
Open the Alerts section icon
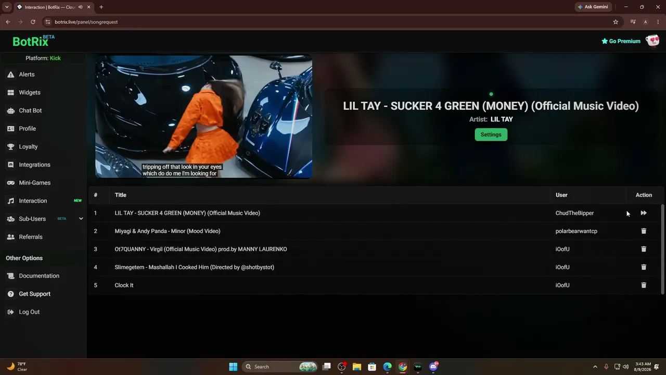point(10,74)
